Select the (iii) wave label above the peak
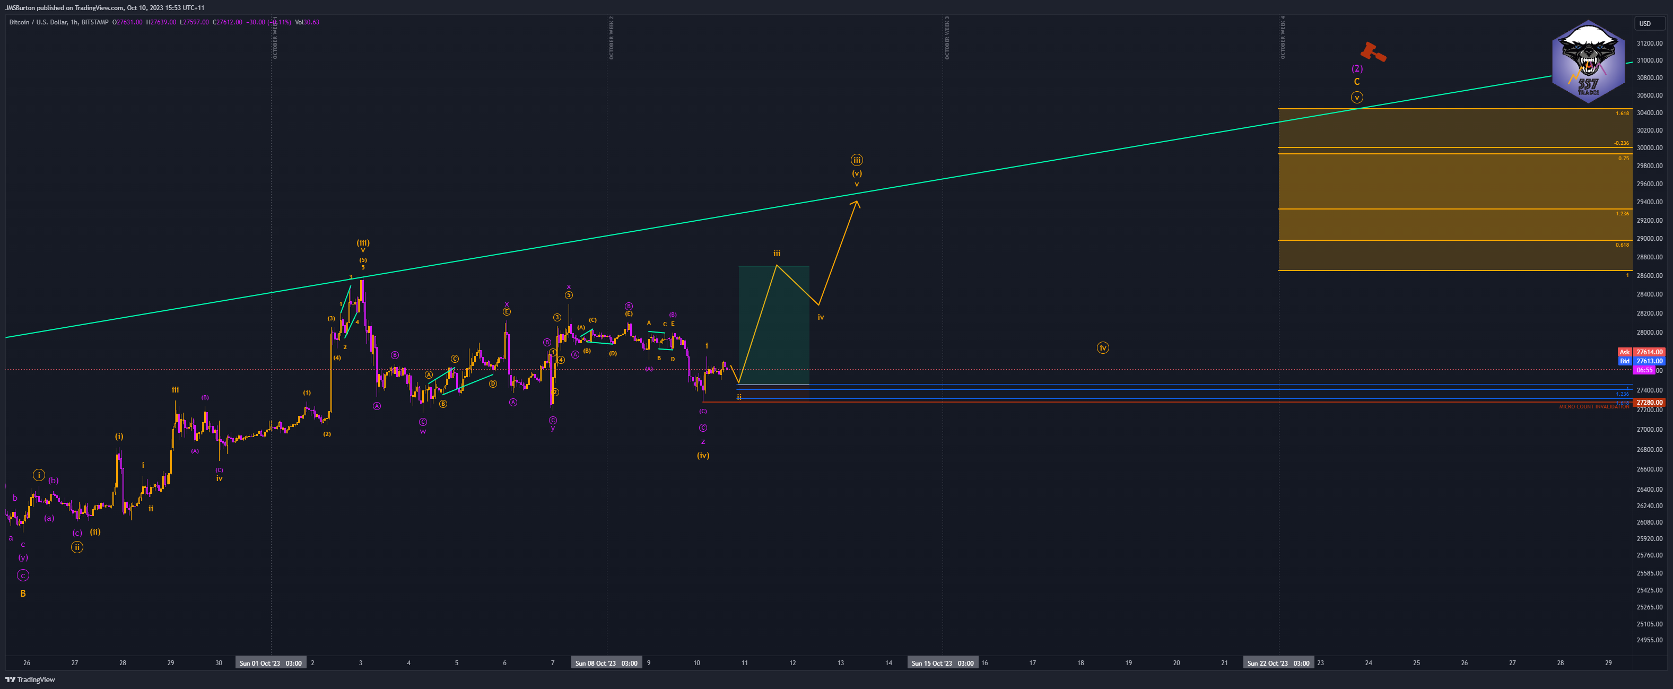Viewport: 1673px width, 689px height. (363, 243)
